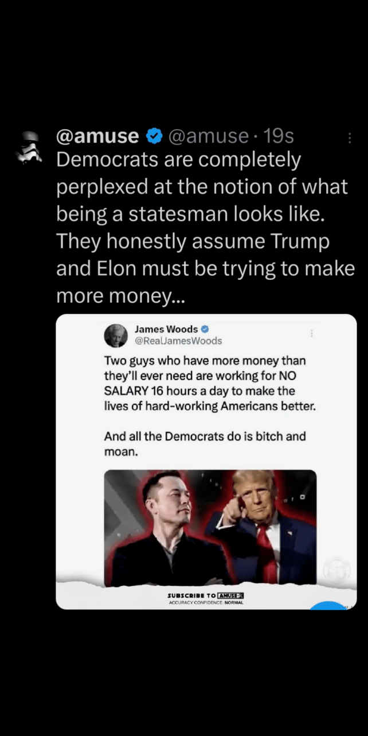Viewport: 368px width, 736px height.
Task: Tap the stormtrooper profile avatar
Action: 28,147
